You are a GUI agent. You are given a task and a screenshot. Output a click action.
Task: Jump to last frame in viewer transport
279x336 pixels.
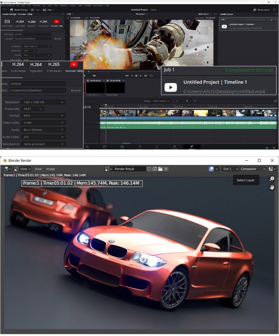[145, 76]
